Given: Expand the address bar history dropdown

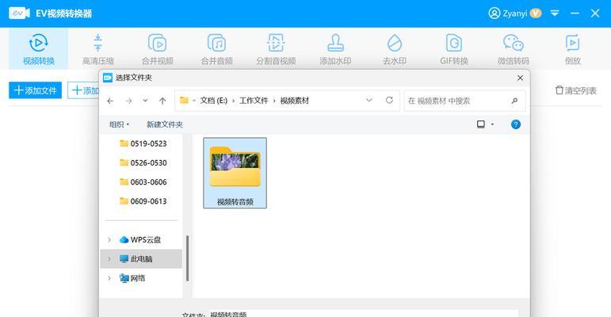Looking at the screenshot, I should click(x=369, y=100).
